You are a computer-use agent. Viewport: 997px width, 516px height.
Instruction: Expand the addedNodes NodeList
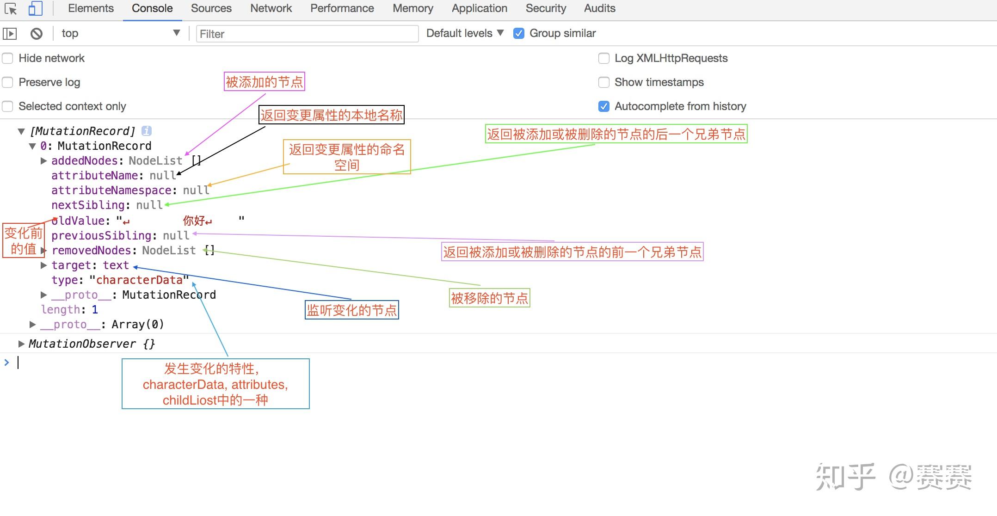(43, 160)
